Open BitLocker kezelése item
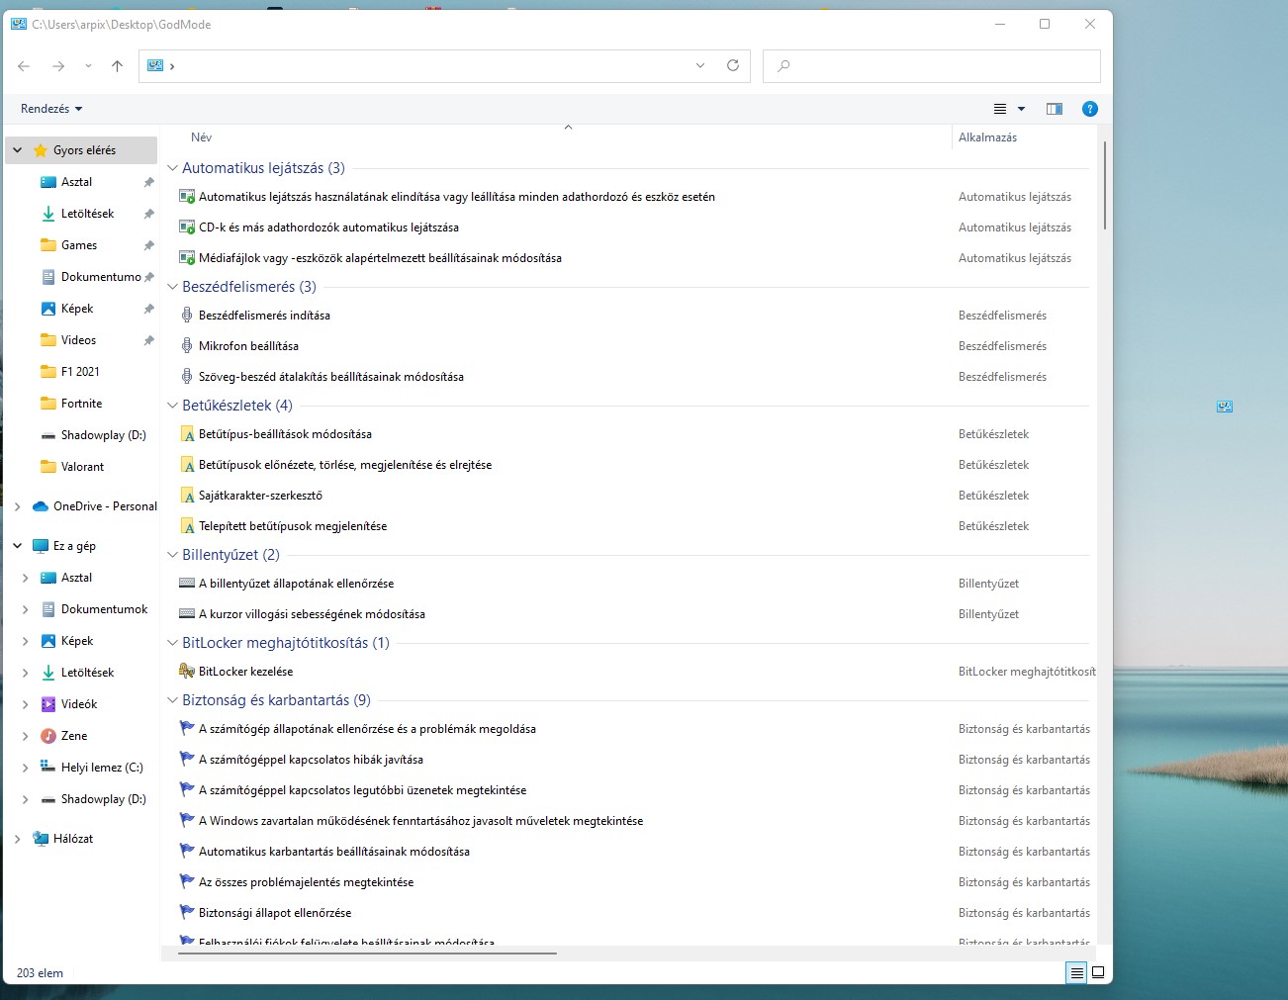 pyautogui.click(x=245, y=672)
